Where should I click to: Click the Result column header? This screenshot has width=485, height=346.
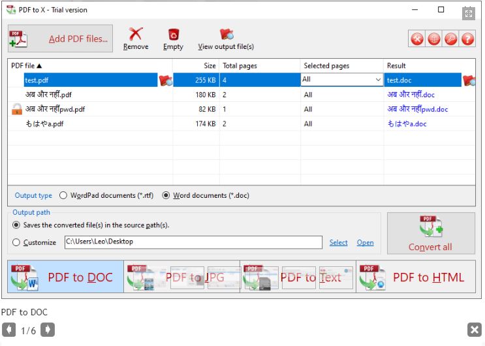click(430, 66)
